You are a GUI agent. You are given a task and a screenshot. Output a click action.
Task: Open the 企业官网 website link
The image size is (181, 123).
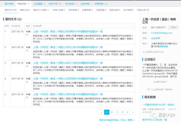(156, 38)
